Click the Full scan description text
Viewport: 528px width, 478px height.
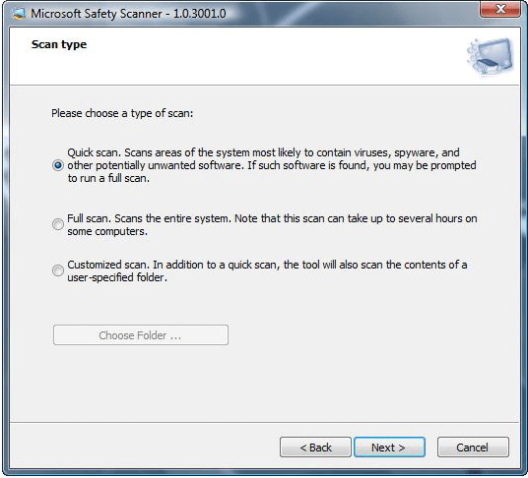(272, 224)
